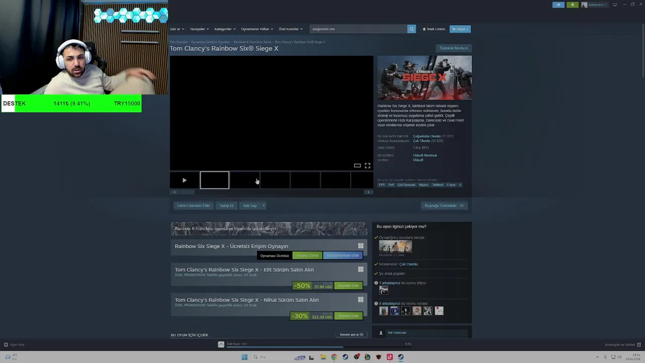Open File Explorer from the taskbar

pos(323,357)
